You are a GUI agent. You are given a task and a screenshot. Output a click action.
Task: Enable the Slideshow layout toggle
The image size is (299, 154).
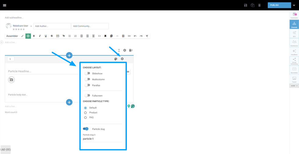tap(87, 73)
